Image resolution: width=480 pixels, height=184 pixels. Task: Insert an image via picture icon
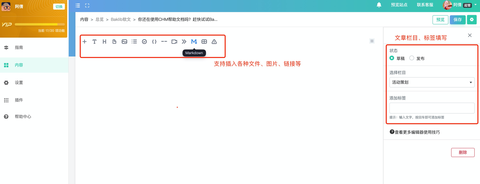(x=124, y=42)
